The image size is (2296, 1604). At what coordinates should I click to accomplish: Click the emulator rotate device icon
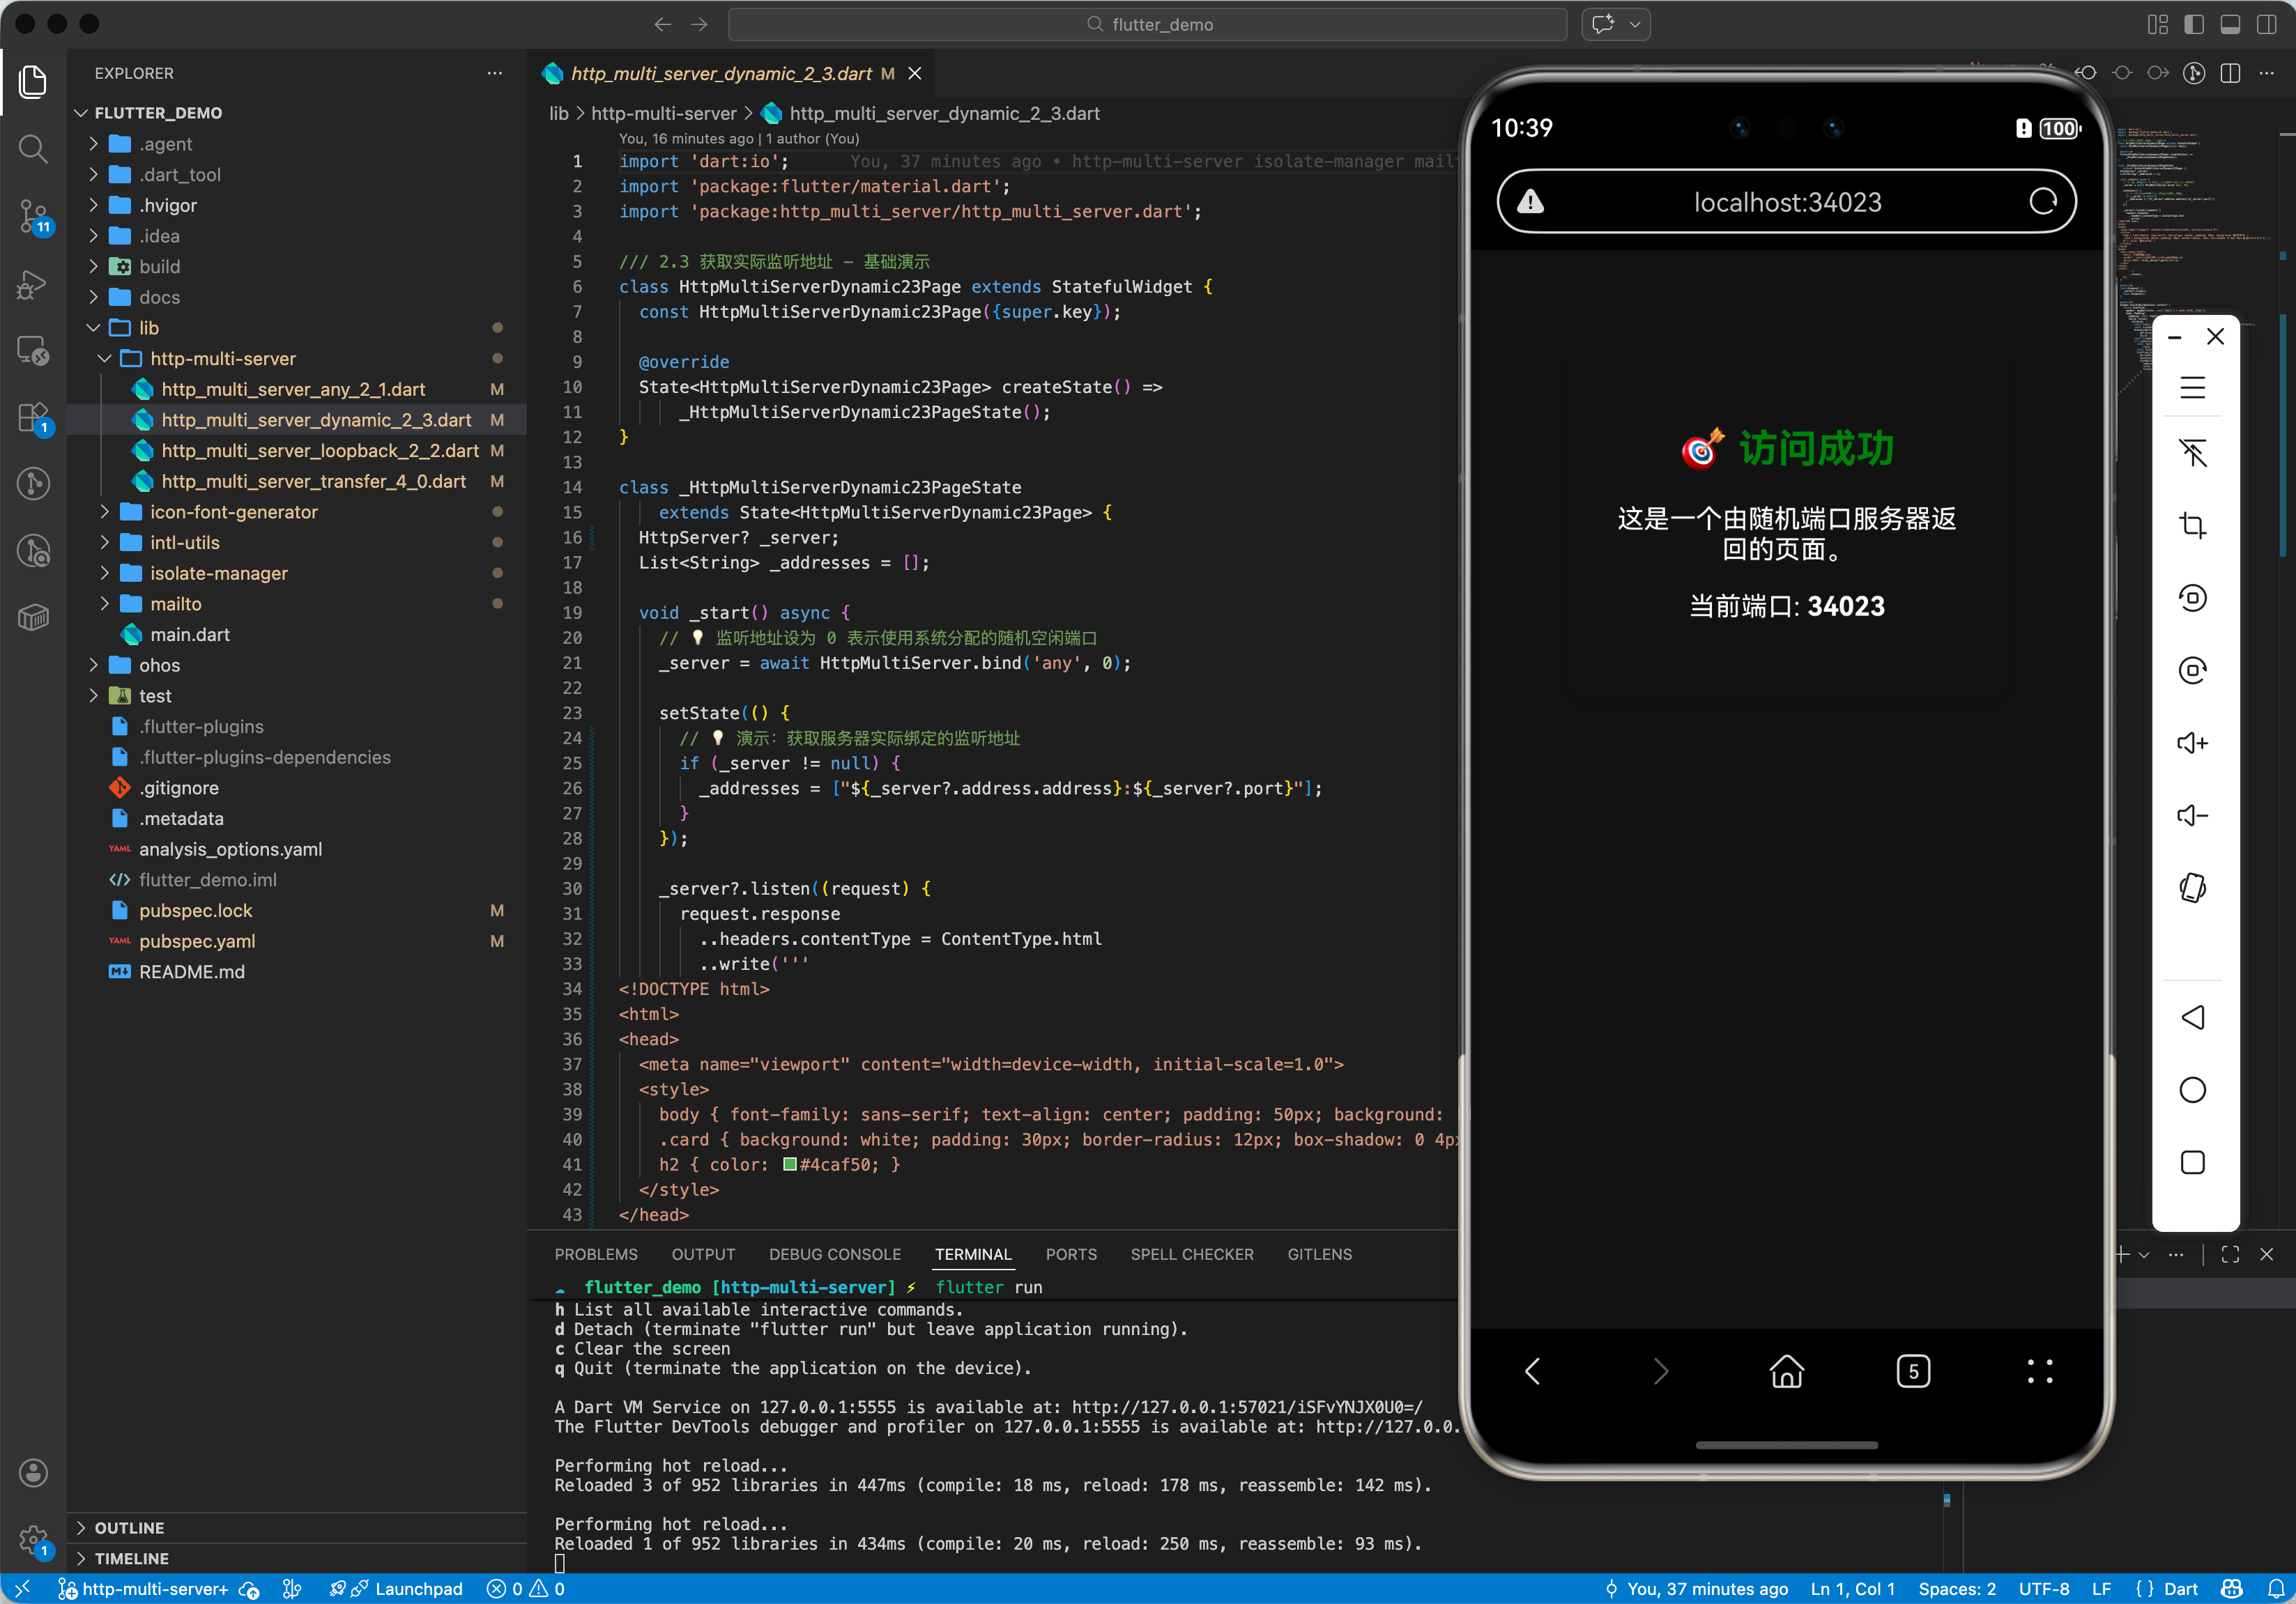2192,888
